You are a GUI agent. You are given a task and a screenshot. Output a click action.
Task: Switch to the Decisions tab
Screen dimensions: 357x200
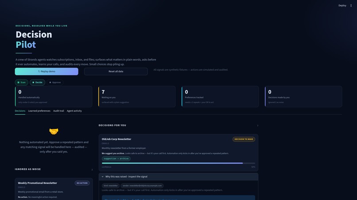click(x=20, y=111)
